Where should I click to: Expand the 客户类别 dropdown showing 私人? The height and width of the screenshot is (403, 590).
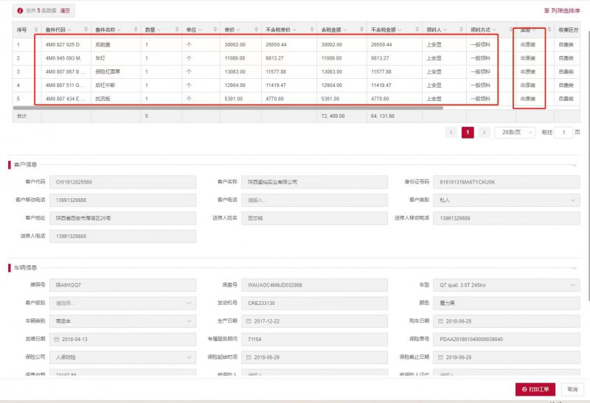507,200
